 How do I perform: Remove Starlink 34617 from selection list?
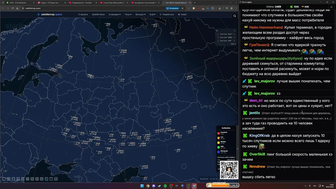point(234,34)
